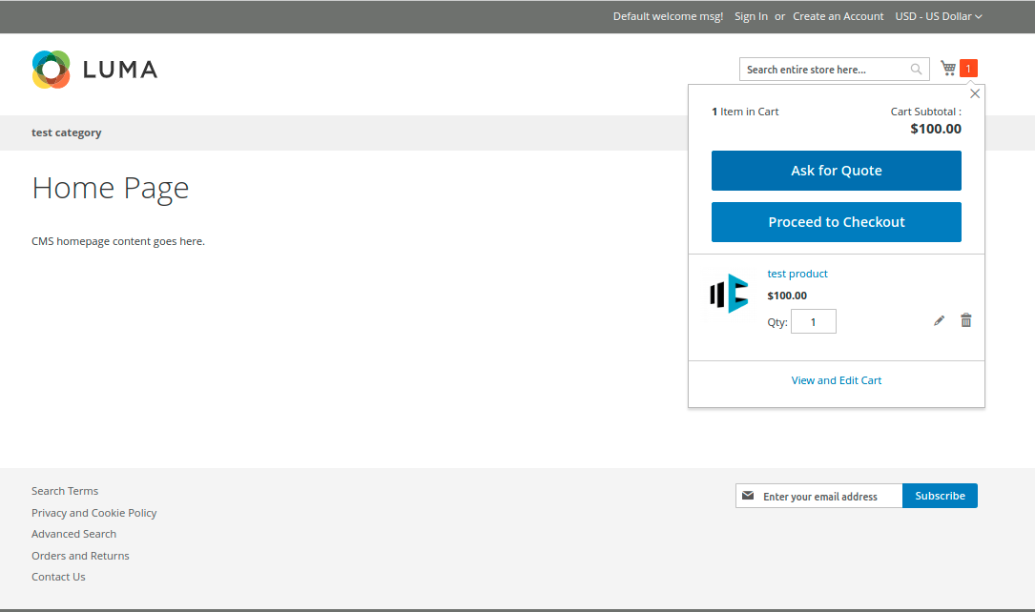1035x612 pixels.
Task: Remove test product using trash icon
Action: pos(965,320)
